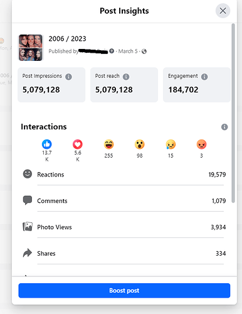The image size is (242, 314).
Task: Click the dialog vertical scrollbar
Action: tap(233, 113)
